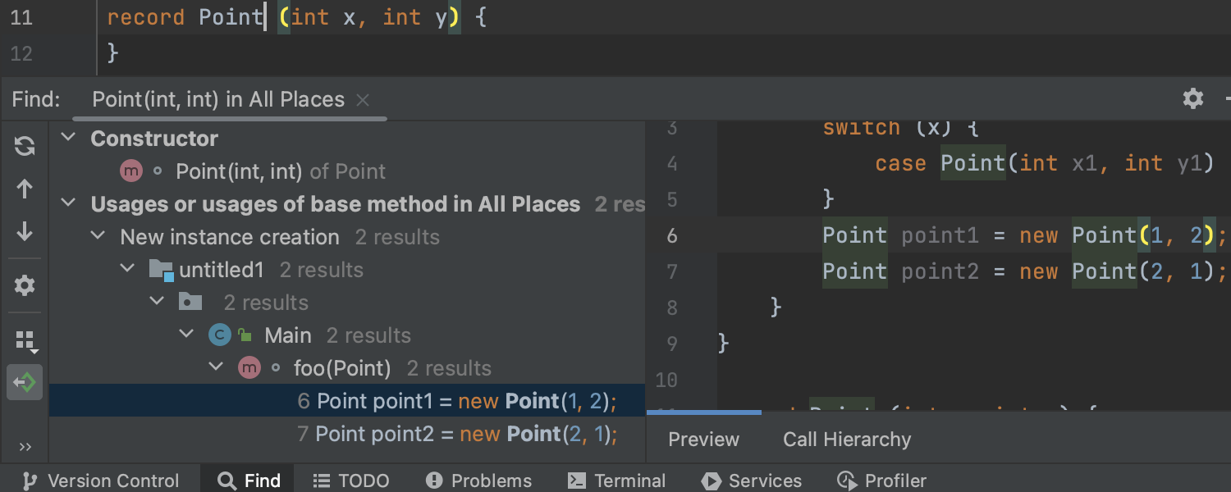Open the Group By options icon

tap(25, 340)
